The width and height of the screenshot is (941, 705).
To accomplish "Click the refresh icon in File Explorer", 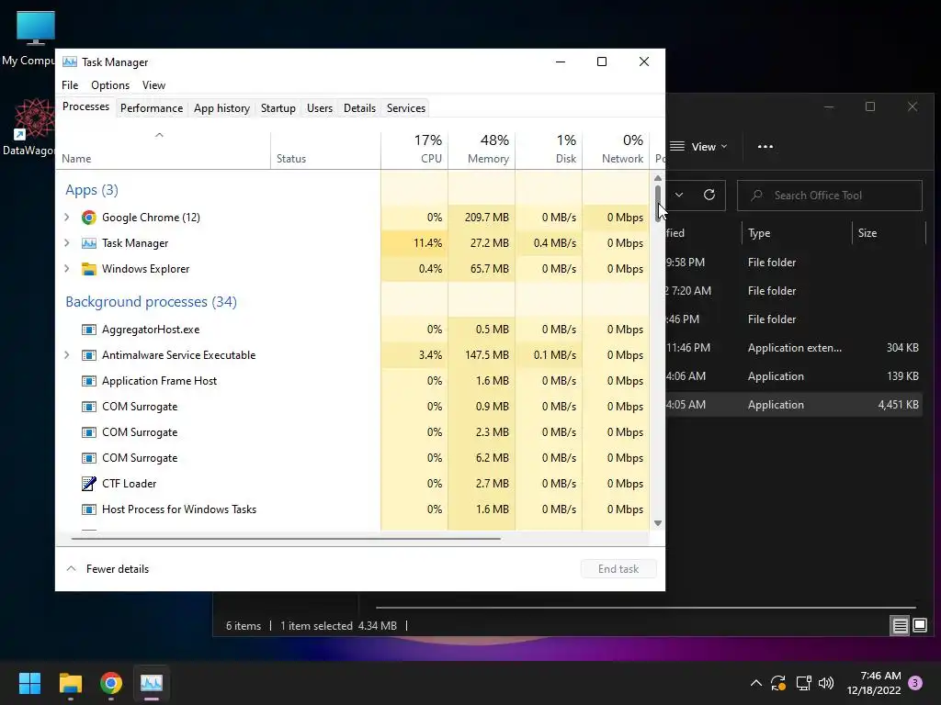I will tap(709, 195).
